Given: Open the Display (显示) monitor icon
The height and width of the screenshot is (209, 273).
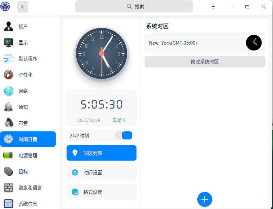Looking at the screenshot, I should click(8, 42).
